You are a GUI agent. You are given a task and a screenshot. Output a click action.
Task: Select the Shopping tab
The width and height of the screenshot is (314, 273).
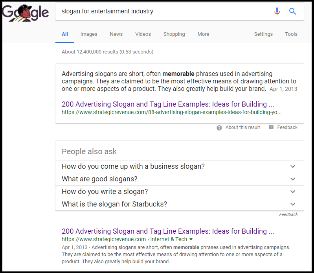click(174, 34)
